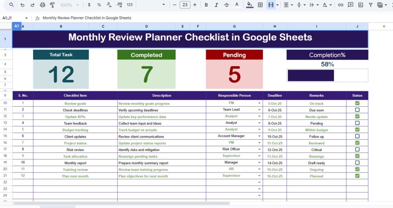The image size is (393, 208).
Task: Open the Borders tool
Action: tap(260, 5)
